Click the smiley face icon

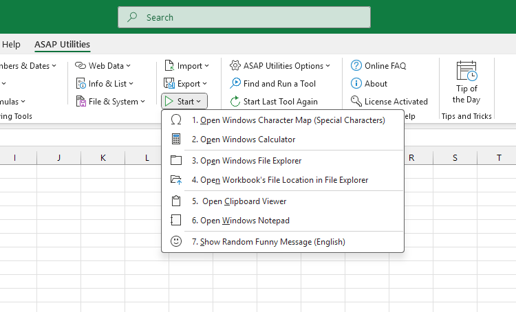click(x=176, y=241)
